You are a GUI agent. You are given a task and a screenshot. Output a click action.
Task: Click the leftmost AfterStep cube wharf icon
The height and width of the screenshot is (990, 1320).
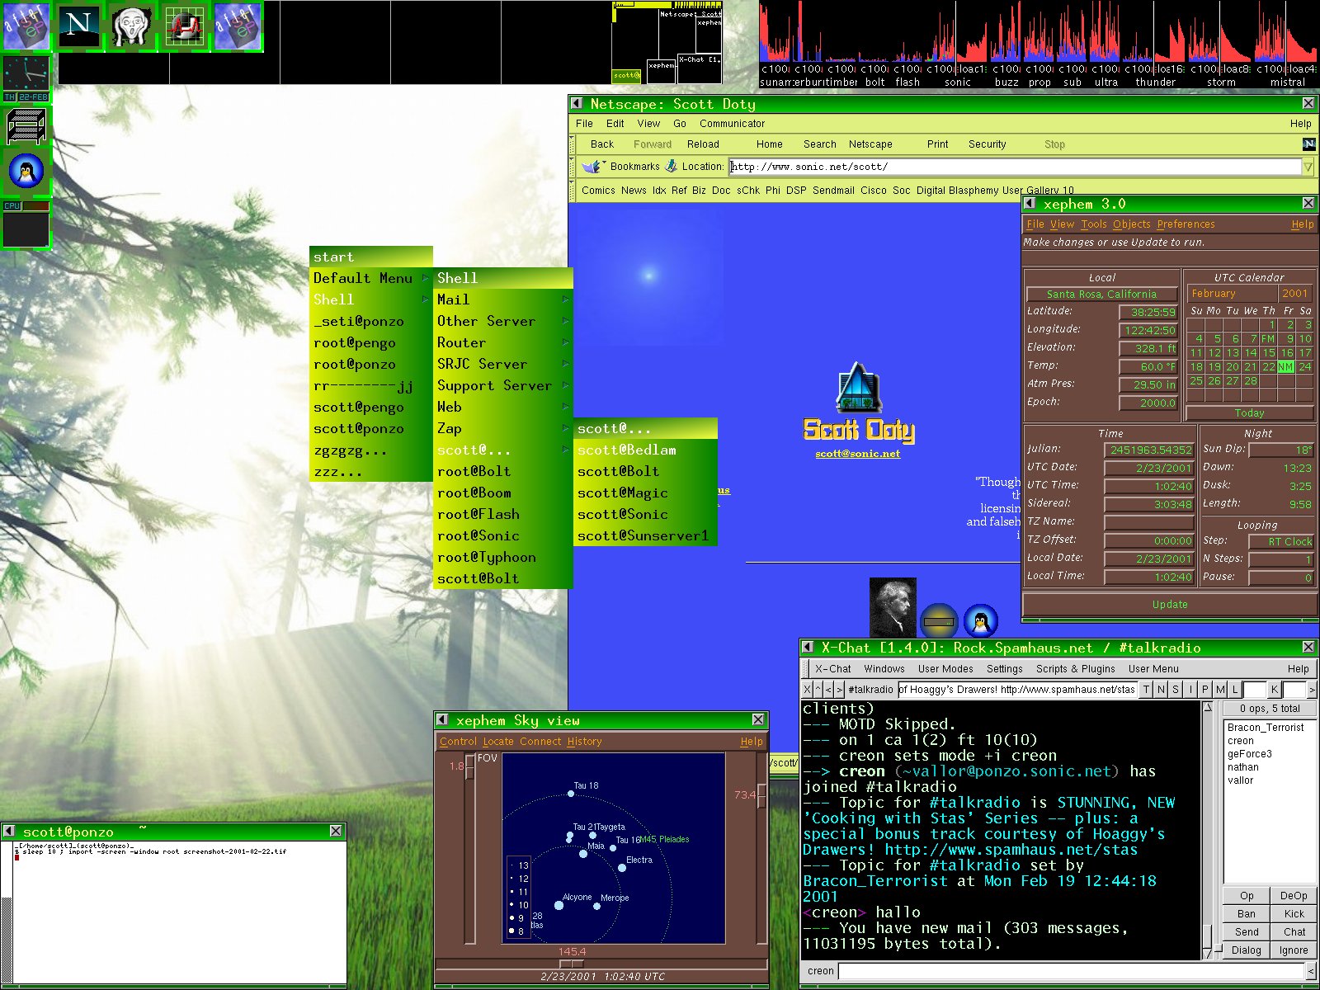[x=26, y=26]
